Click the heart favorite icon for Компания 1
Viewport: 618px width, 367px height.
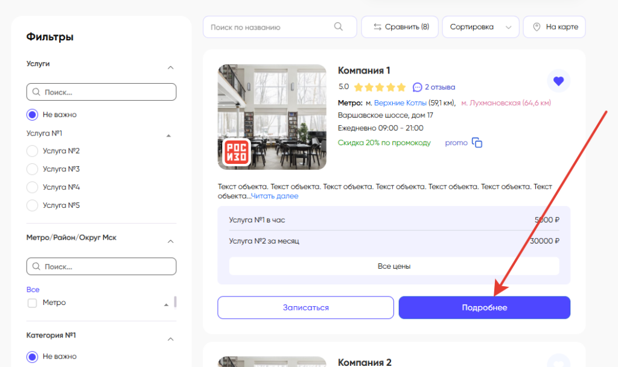[x=558, y=81]
